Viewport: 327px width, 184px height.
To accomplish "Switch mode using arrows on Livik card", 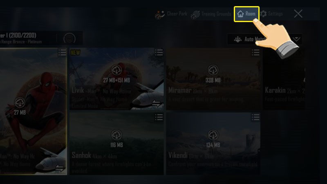I will point(156,103).
